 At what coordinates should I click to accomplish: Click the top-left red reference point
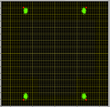coord(23,7)
